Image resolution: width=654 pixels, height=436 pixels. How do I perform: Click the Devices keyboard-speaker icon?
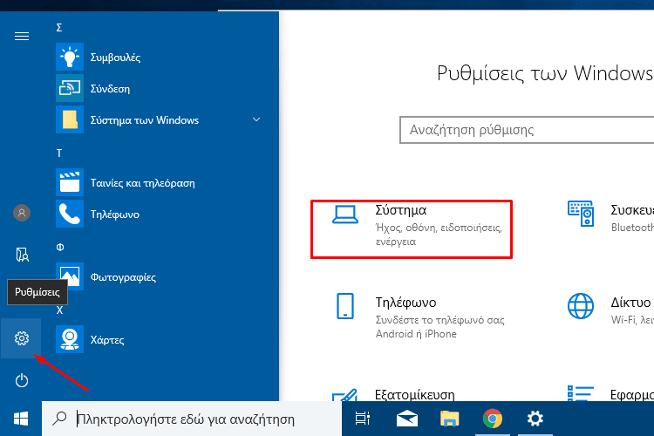581,214
